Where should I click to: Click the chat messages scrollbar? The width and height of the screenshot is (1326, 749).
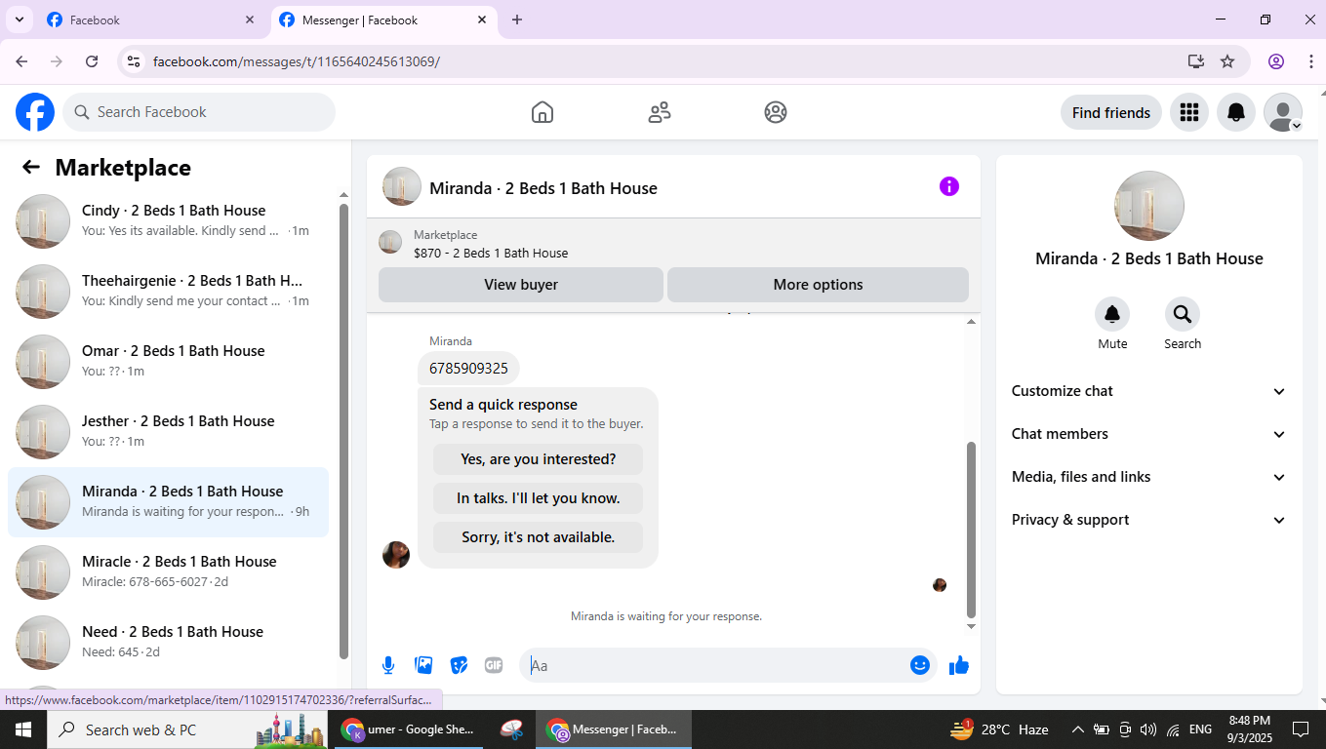click(971, 530)
